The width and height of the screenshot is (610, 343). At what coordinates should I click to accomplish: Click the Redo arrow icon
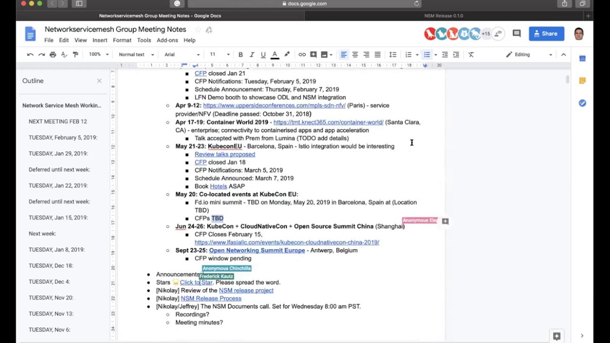(41, 54)
